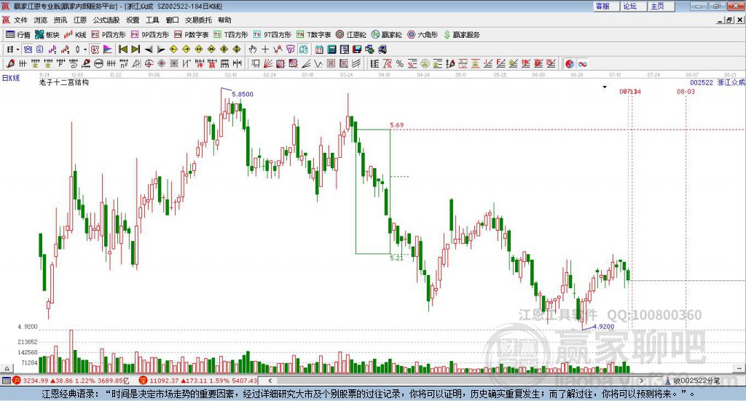Open the 交易委托 menu
The width and height of the screenshot is (746, 401).
click(x=198, y=20)
